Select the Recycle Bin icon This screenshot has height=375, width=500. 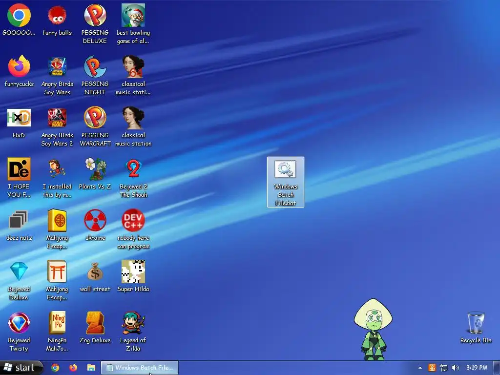[x=476, y=328]
